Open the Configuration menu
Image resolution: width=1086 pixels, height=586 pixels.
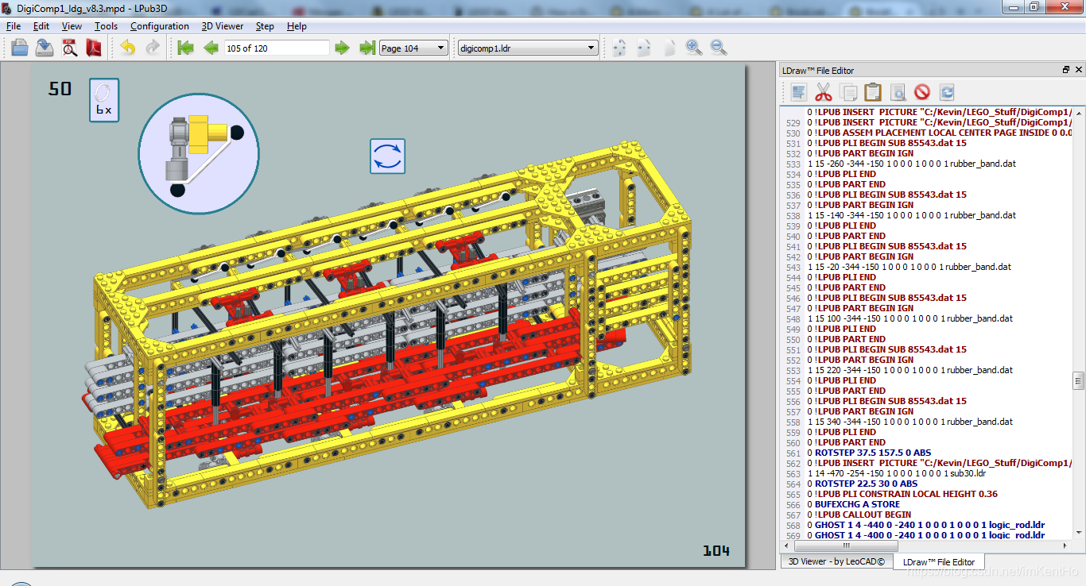pos(160,26)
